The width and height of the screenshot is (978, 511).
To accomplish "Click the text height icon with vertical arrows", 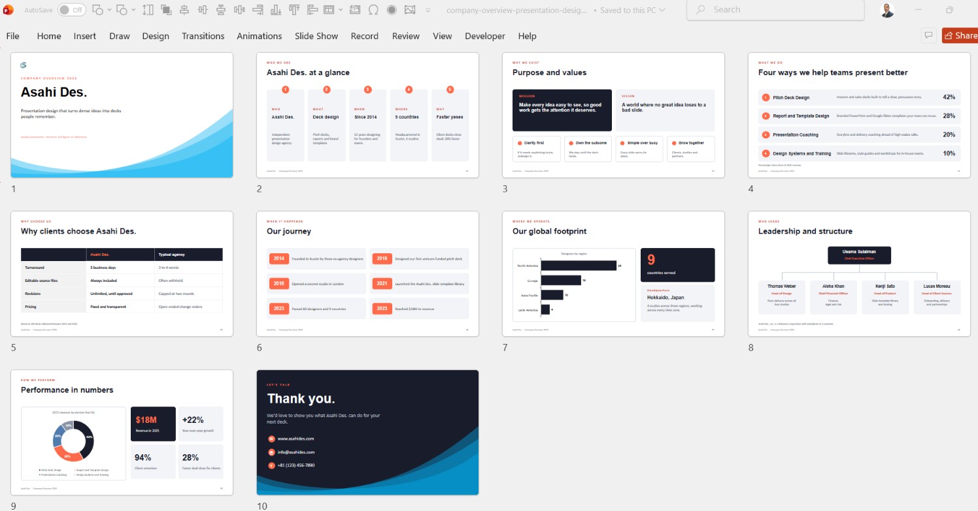I will pos(148,10).
